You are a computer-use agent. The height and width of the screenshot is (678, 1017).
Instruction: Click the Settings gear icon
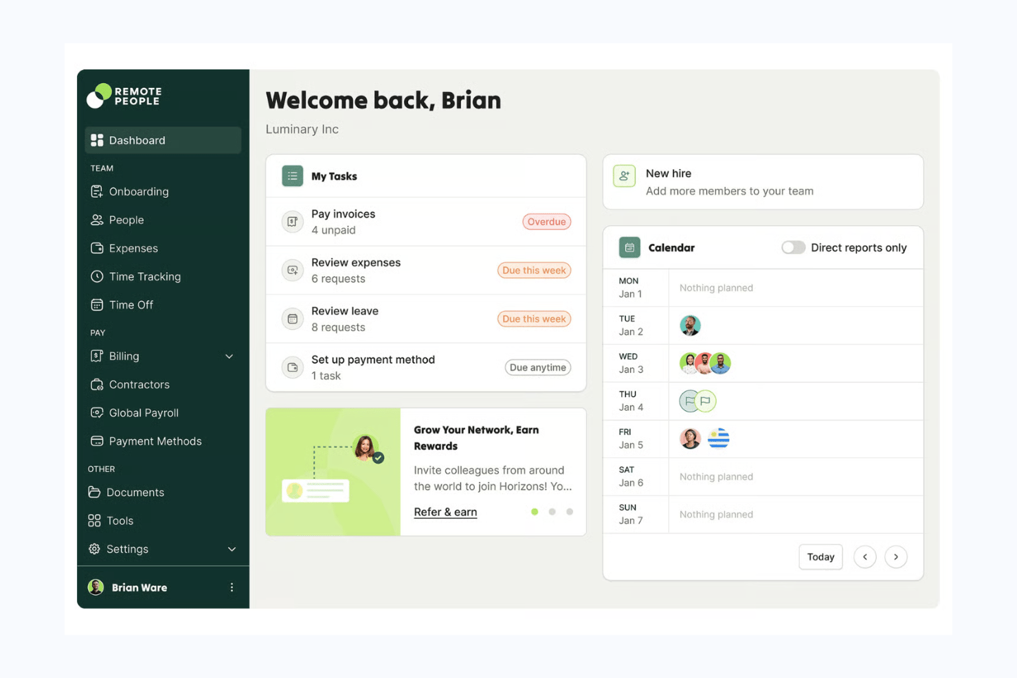[x=94, y=549]
